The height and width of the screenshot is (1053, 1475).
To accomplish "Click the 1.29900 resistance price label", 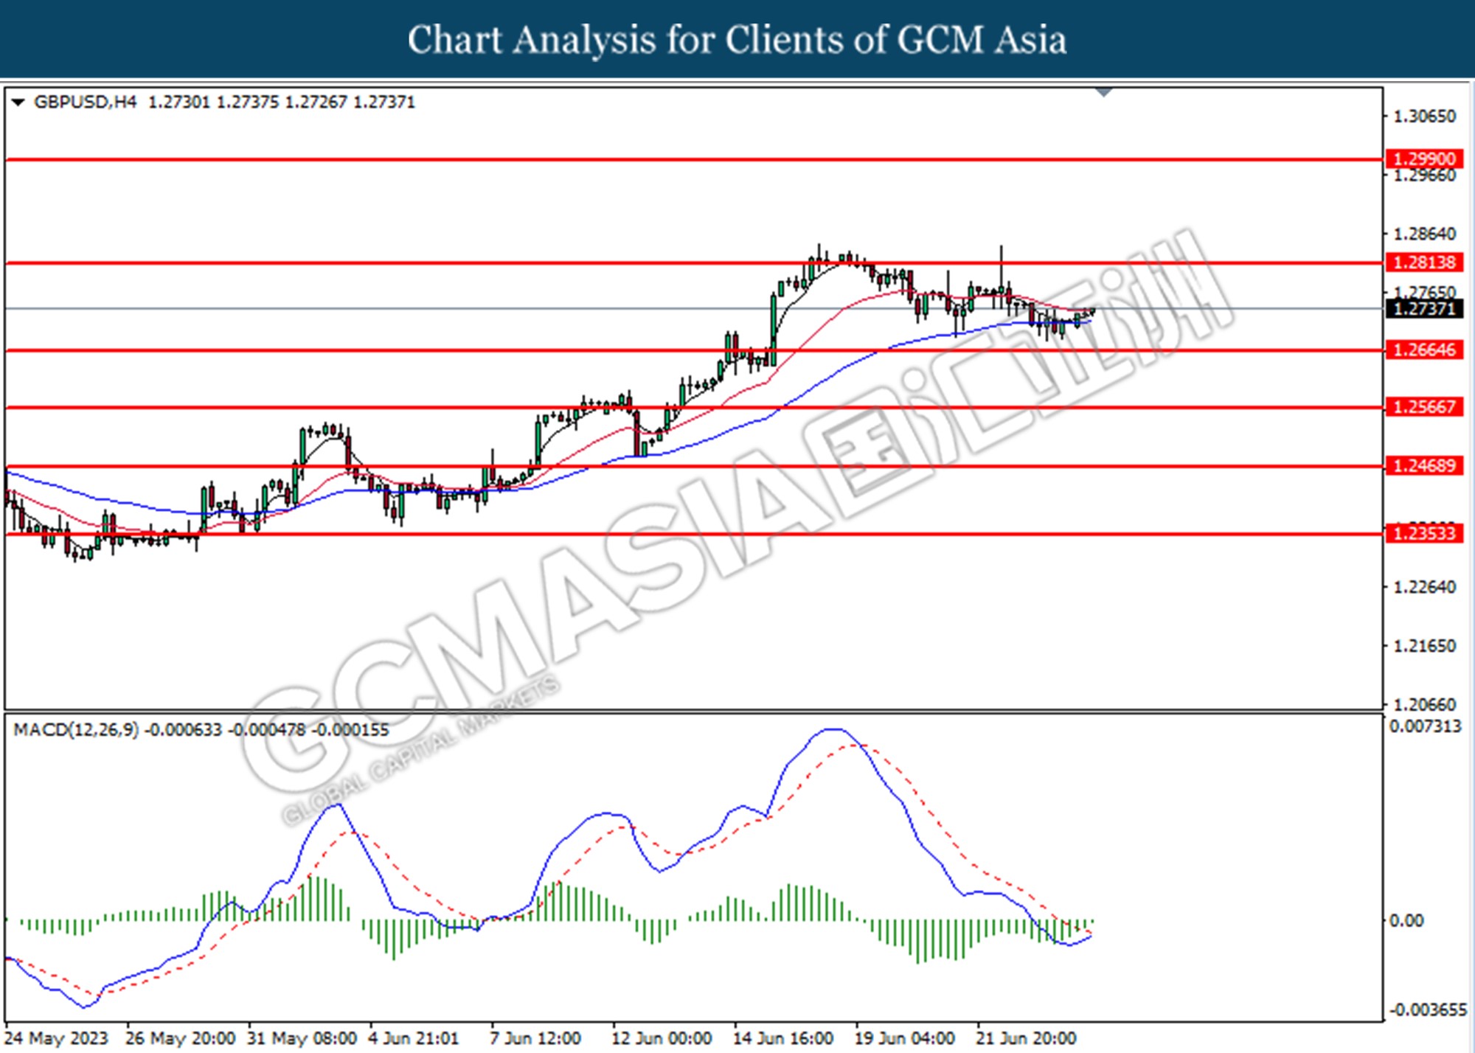I will point(1425,159).
